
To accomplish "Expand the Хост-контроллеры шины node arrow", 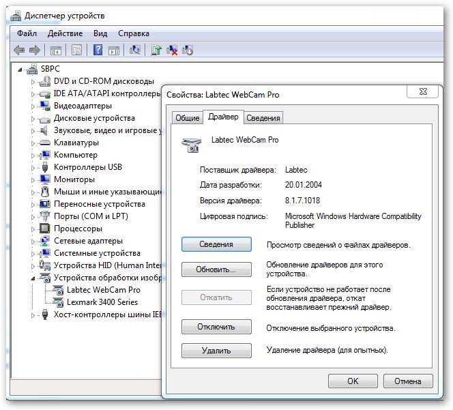I will [33, 315].
